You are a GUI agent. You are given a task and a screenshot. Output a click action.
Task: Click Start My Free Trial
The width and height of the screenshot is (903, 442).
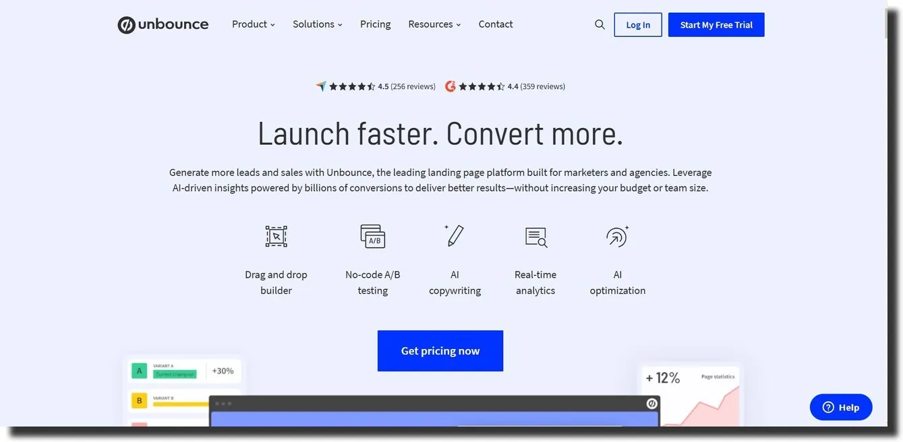(716, 24)
